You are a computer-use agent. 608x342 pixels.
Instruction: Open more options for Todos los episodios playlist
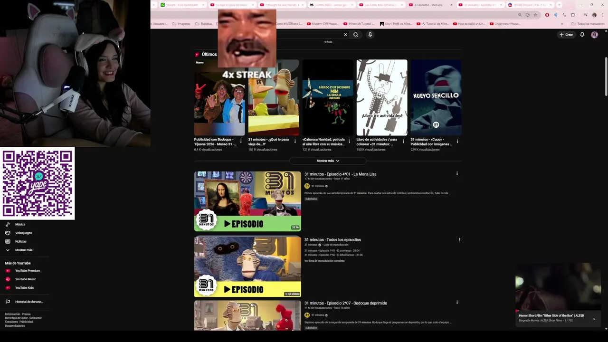(459, 239)
